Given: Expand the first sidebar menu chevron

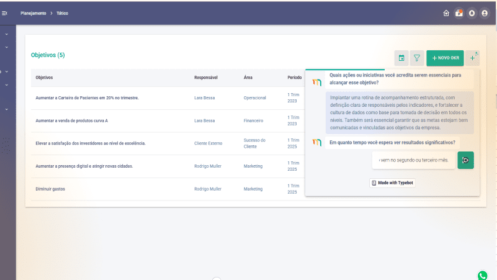Looking at the screenshot, I should pyautogui.click(x=6, y=34).
